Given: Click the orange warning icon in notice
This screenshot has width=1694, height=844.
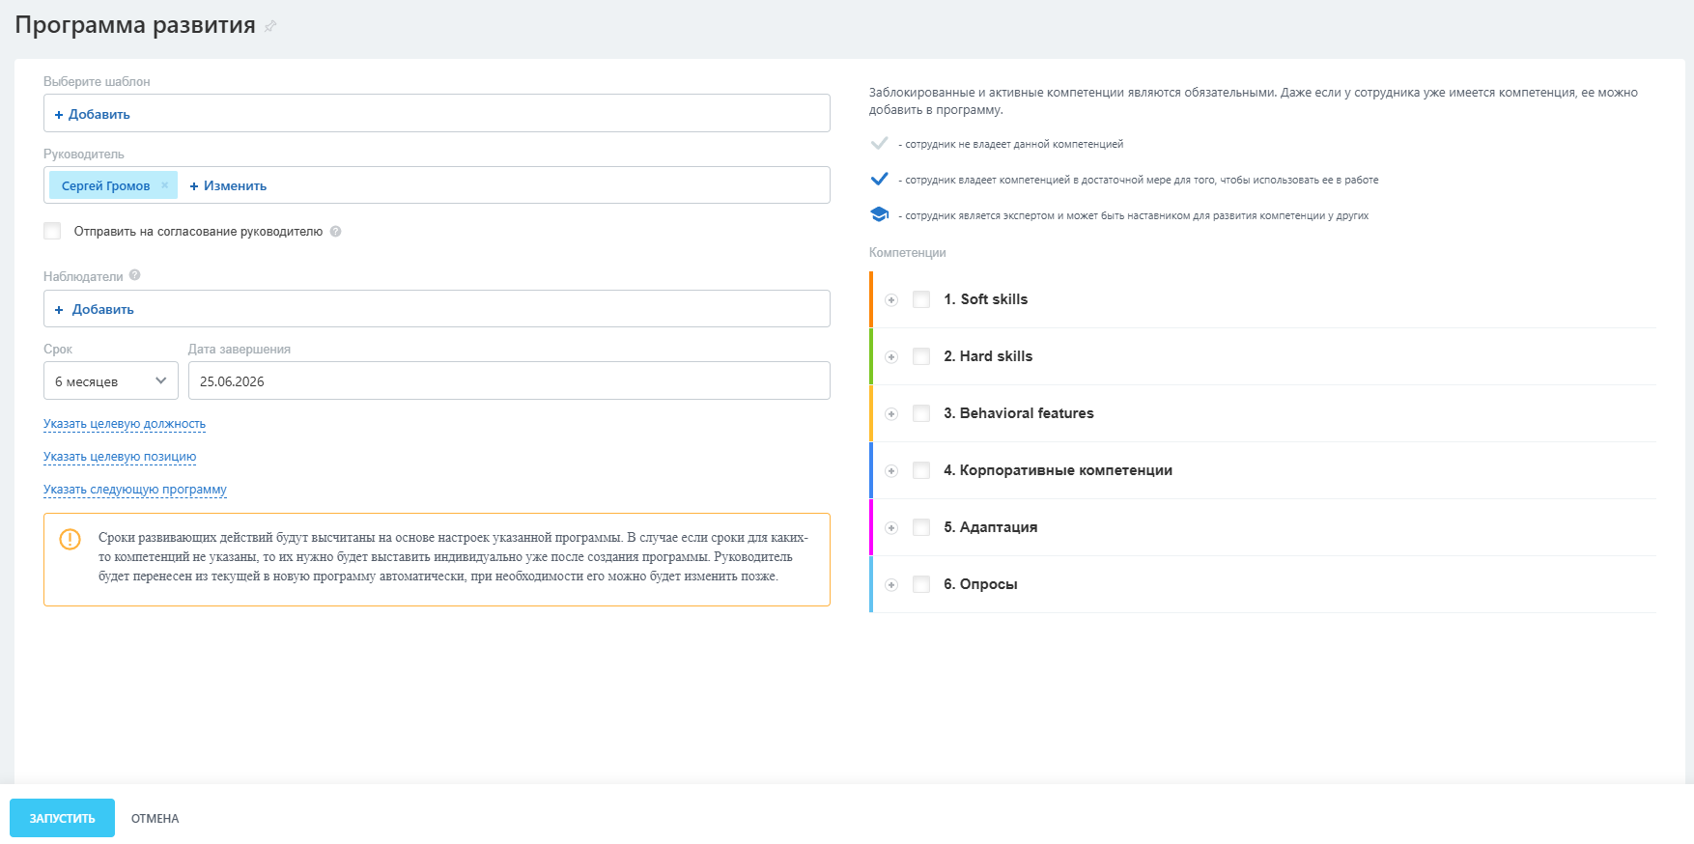Looking at the screenshot, I should (71, 539).
